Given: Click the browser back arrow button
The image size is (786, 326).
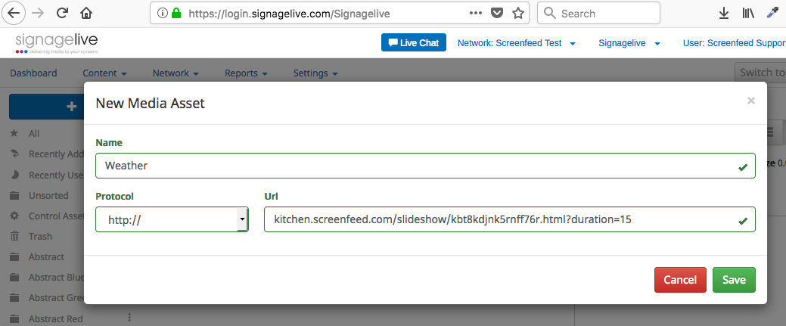Looking at the screenshot, I should (x=14, y=14).
